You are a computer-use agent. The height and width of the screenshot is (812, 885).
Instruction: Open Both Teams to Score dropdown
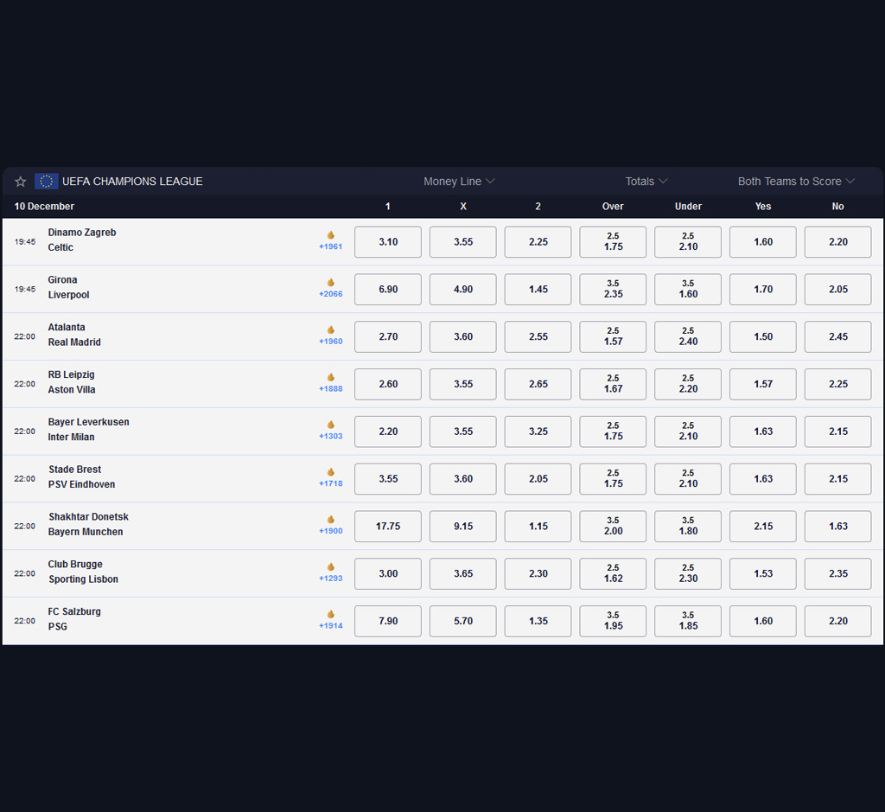tap(796, 182)
